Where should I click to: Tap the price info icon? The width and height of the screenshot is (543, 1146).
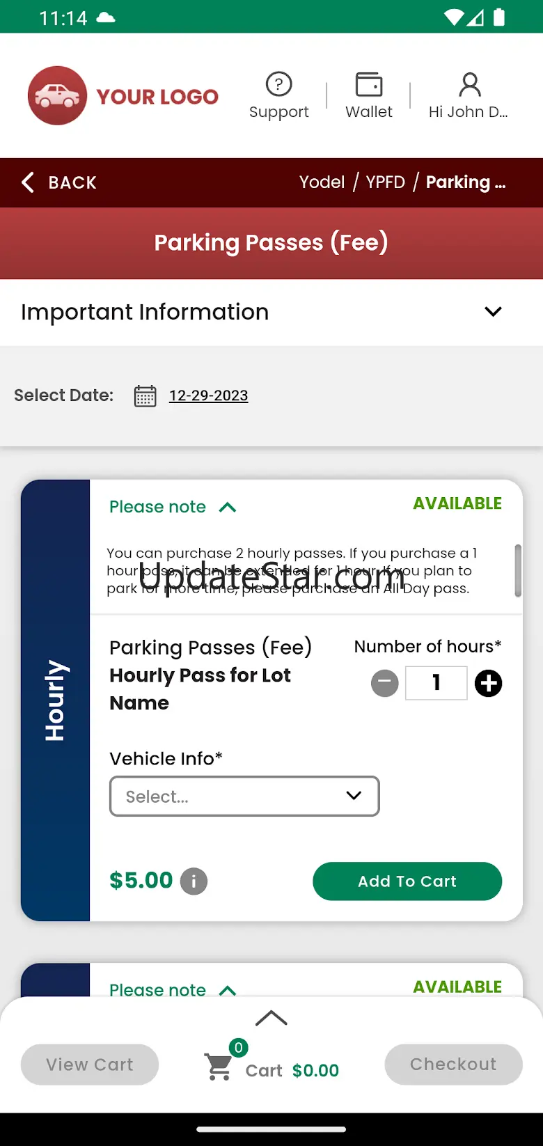coord(194,881)
